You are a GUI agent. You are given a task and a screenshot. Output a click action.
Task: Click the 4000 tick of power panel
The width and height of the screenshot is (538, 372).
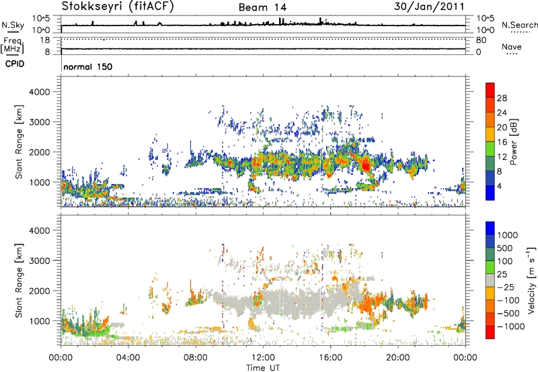click(x=39, y=92)
